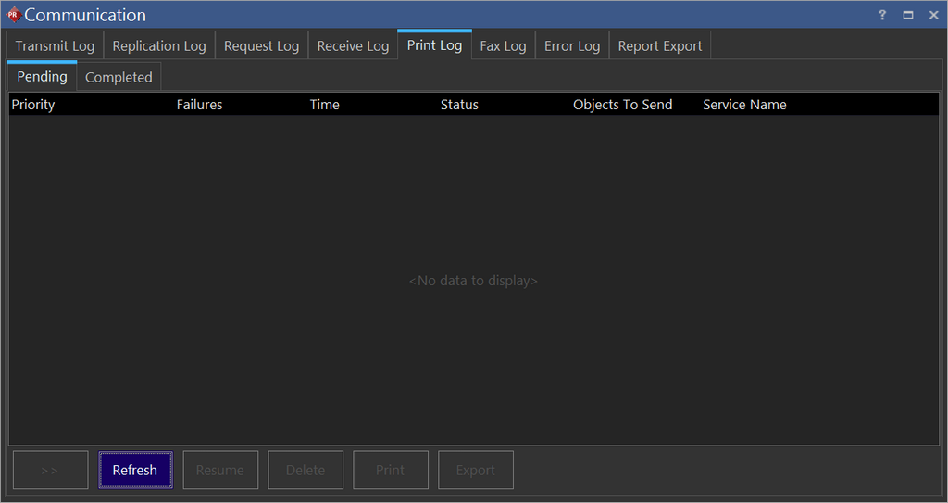Viewport: 948px width, 503px height.
Task: Switch to the Replication Log tab
Action: pyautogui.click(x=159, y=46)
